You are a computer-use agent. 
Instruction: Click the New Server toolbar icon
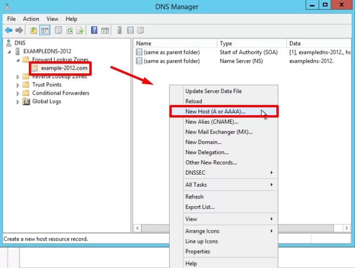120,31
